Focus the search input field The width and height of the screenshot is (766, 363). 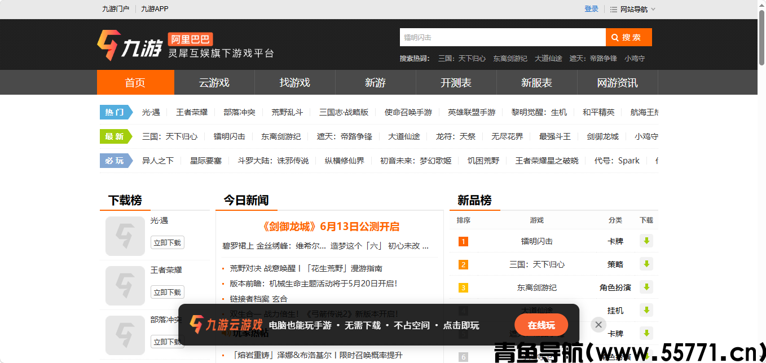tap(503, 37)
